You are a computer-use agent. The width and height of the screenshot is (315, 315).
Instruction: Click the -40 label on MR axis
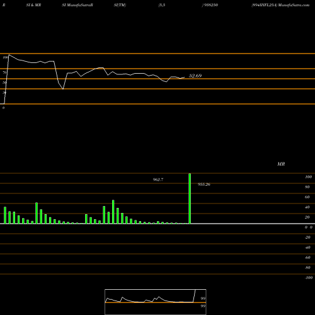[307, 248]
